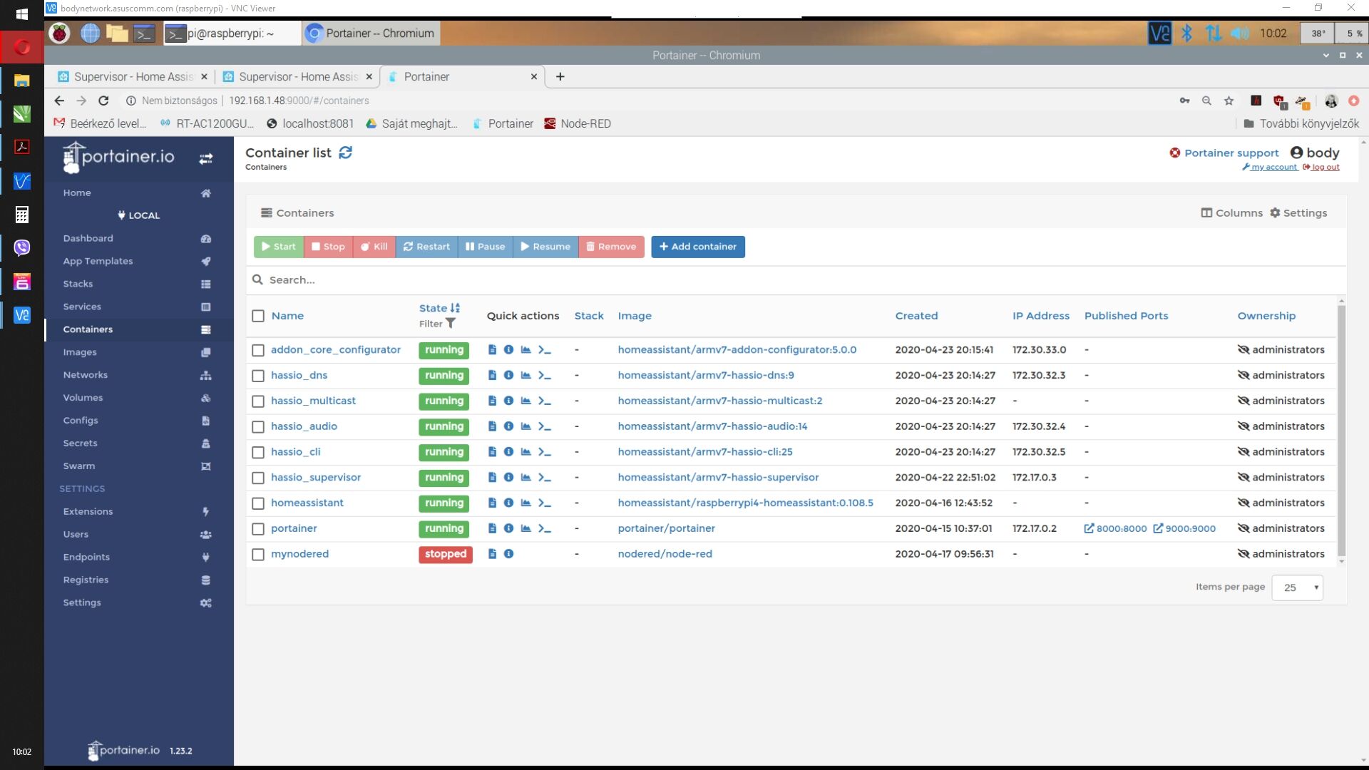Open console for hassio_audio
The height and width of the screenshot is (770, 1369).
(545, 426)
